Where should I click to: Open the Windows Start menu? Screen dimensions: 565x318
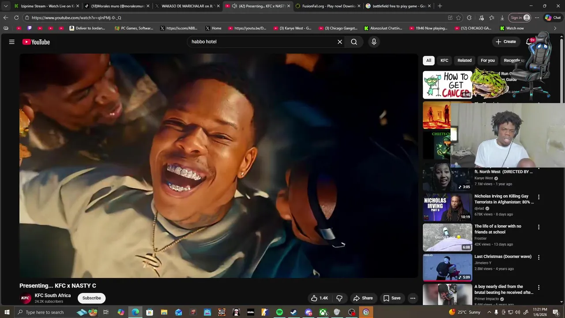[7, 312]
